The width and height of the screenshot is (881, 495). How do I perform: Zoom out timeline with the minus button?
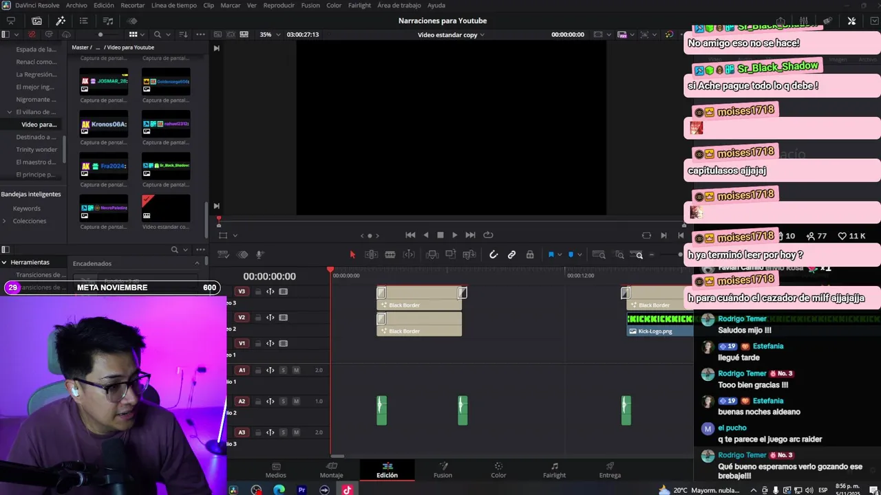[652, 255]
